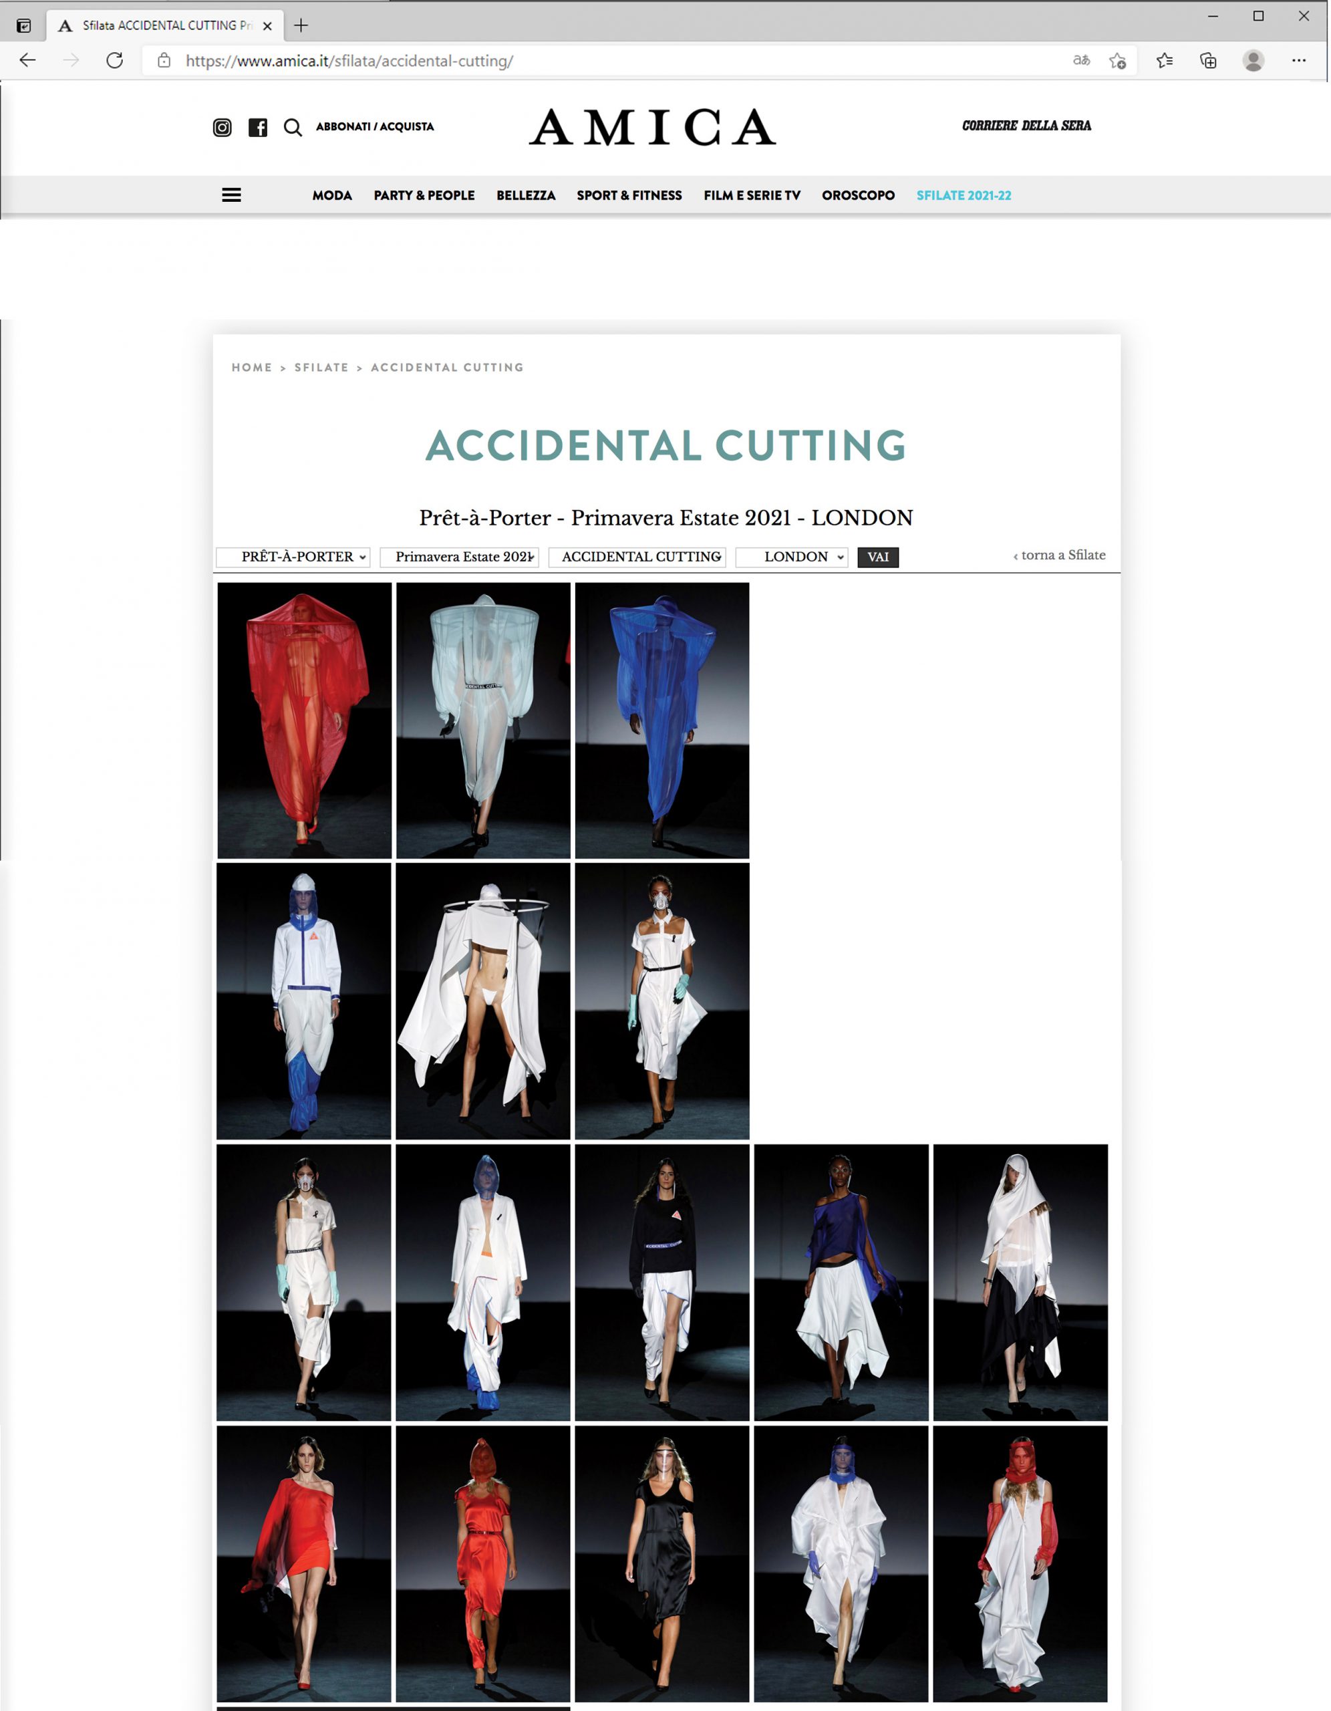This screenshot has width=1331, height=1711.
Task: Open the red veiled gown photo
Action: 304,720
